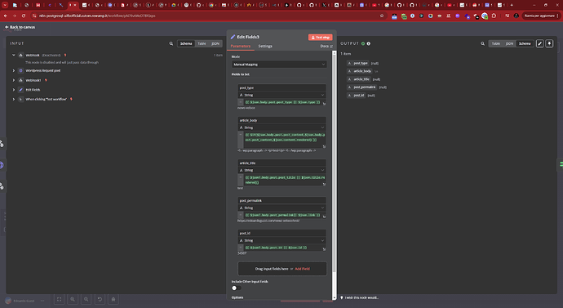Open the Settings tab
Viewport: 563px width, 308px height.
(x=265, y=46)
